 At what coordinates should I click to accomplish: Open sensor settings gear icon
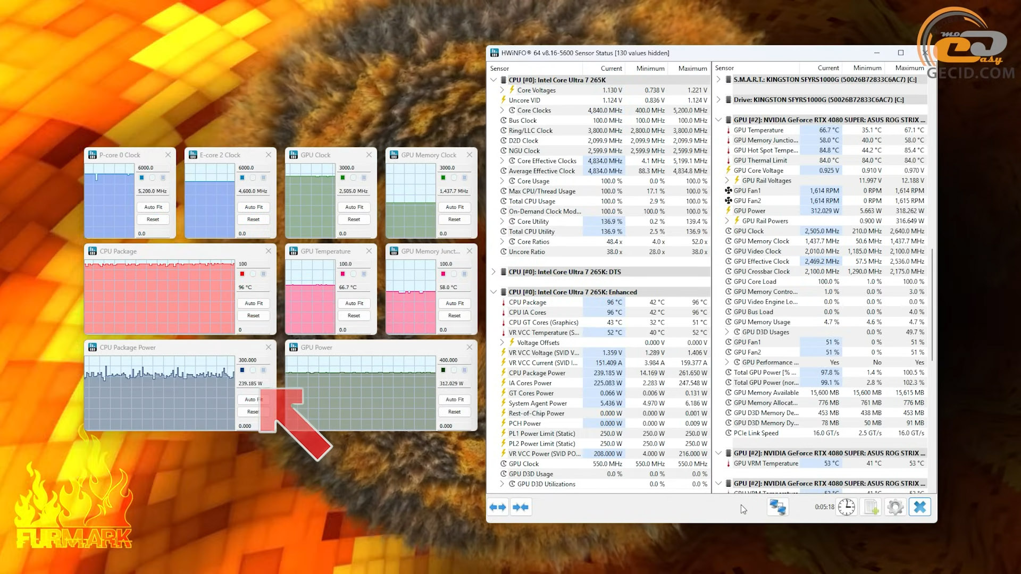896,507
